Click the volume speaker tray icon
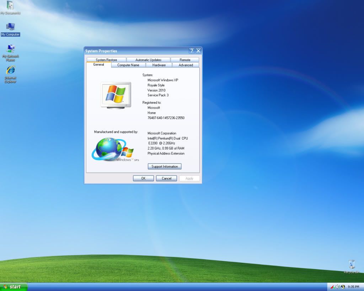364x291 pixels. (338, 287)
